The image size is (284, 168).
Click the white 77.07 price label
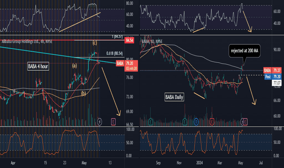(x=277, y=83)
